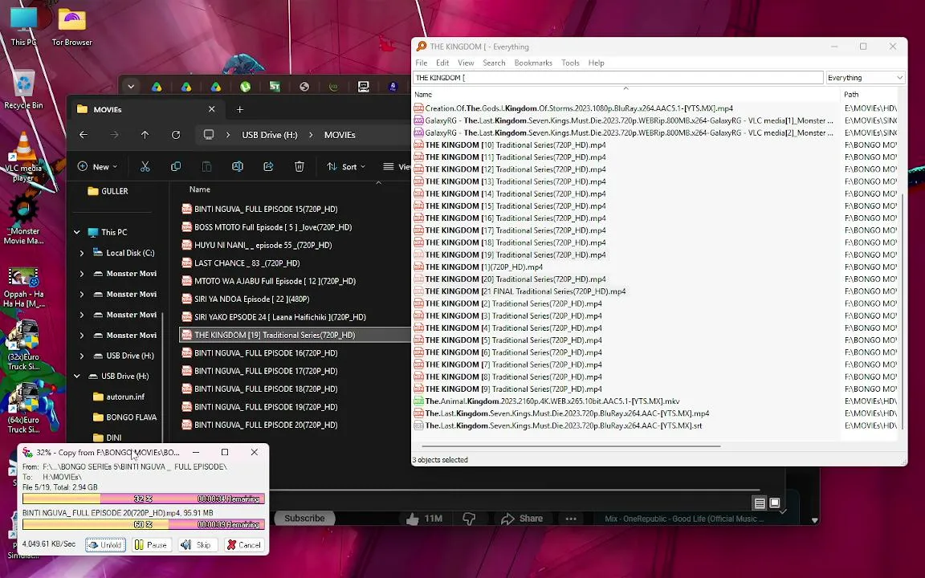925x578 pixels.
Task: Open VLC media player desktop icon
Action: tap(23, 157)
